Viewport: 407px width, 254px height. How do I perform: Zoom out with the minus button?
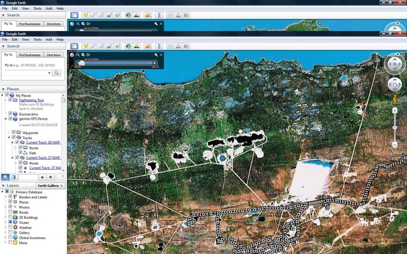click(395, 145)
